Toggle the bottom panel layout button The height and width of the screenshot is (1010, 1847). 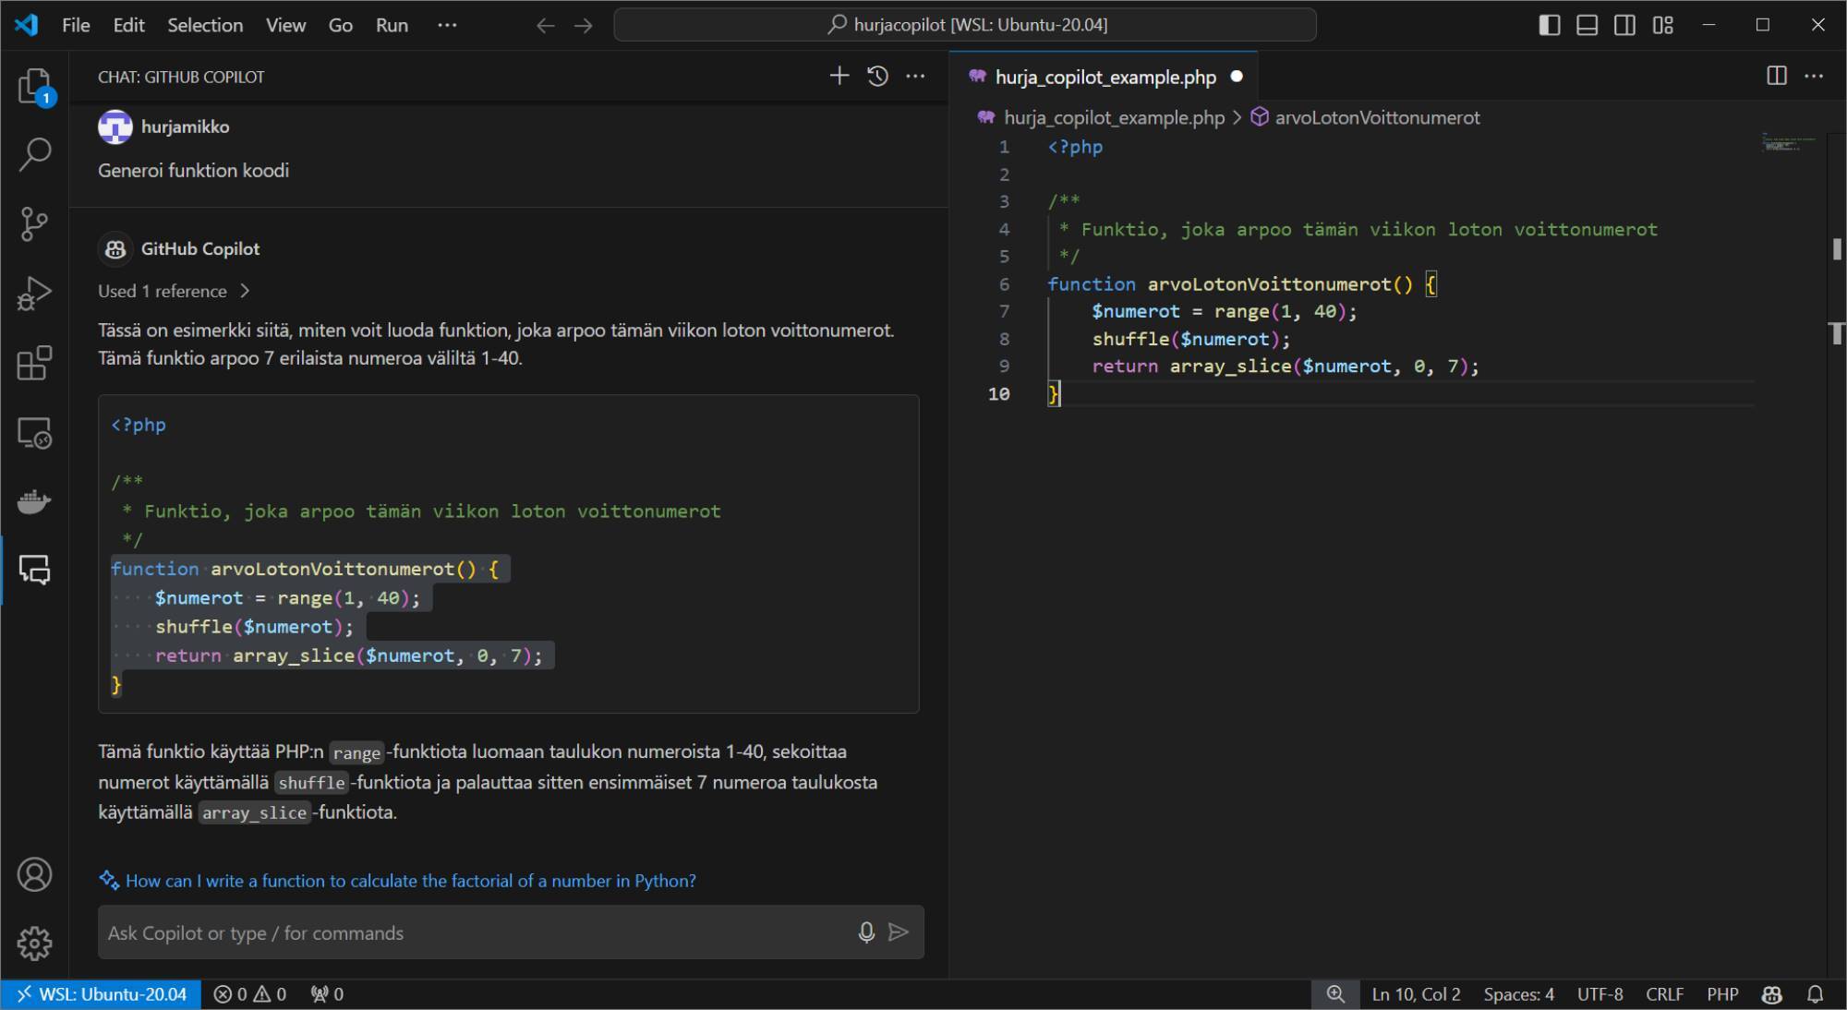(x=1587, y=25)
